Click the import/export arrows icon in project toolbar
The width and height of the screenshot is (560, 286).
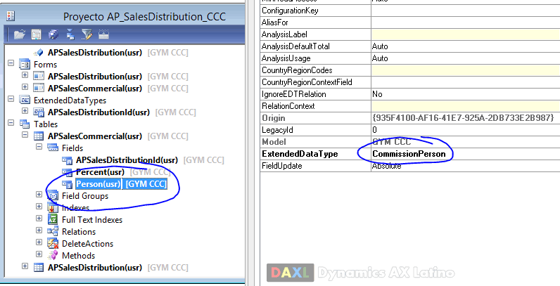coord(70,34)
